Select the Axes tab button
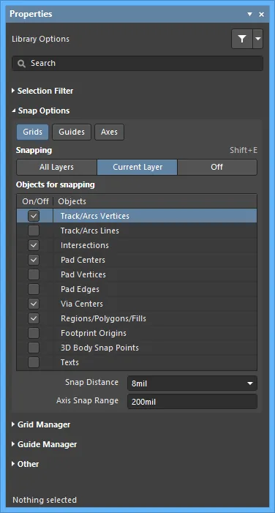This screenshot has height=513, width=275. [109, 132]
